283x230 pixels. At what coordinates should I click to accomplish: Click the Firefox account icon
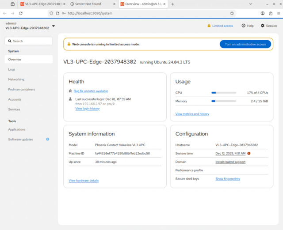coord(263,13)
